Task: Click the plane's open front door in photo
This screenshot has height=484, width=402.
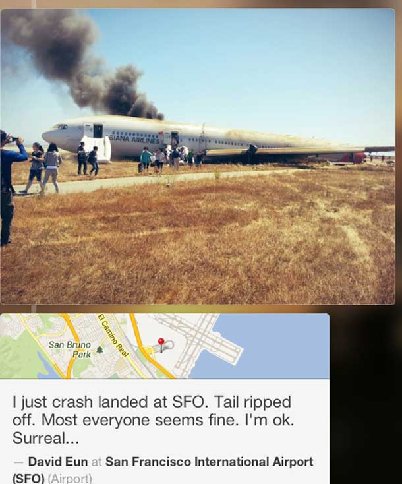Action: point(98,131)
